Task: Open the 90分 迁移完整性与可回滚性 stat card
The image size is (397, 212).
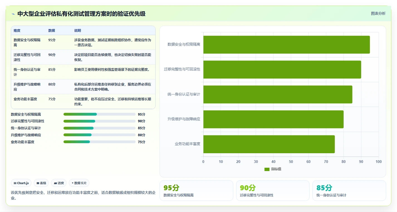Action: coord(273,191)
